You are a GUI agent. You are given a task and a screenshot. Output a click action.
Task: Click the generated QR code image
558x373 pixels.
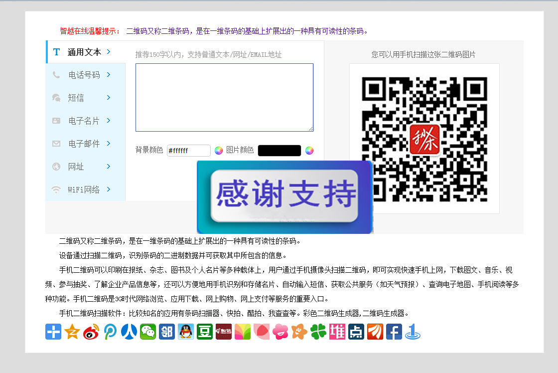(424, 139)
